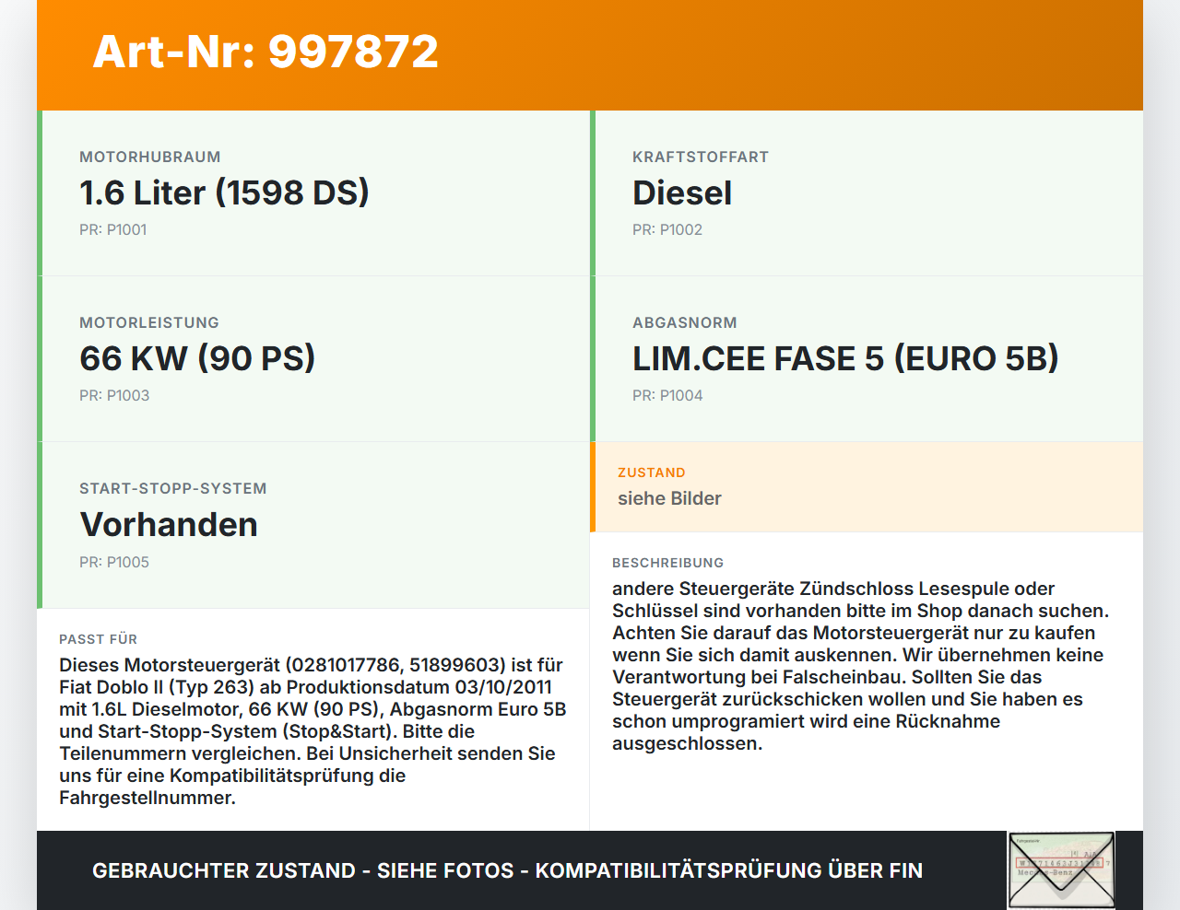The width and height of the screenshot is (1180, 910).
Task: Select the 'MOTORHUBRAUM' label
Action: 150,157
